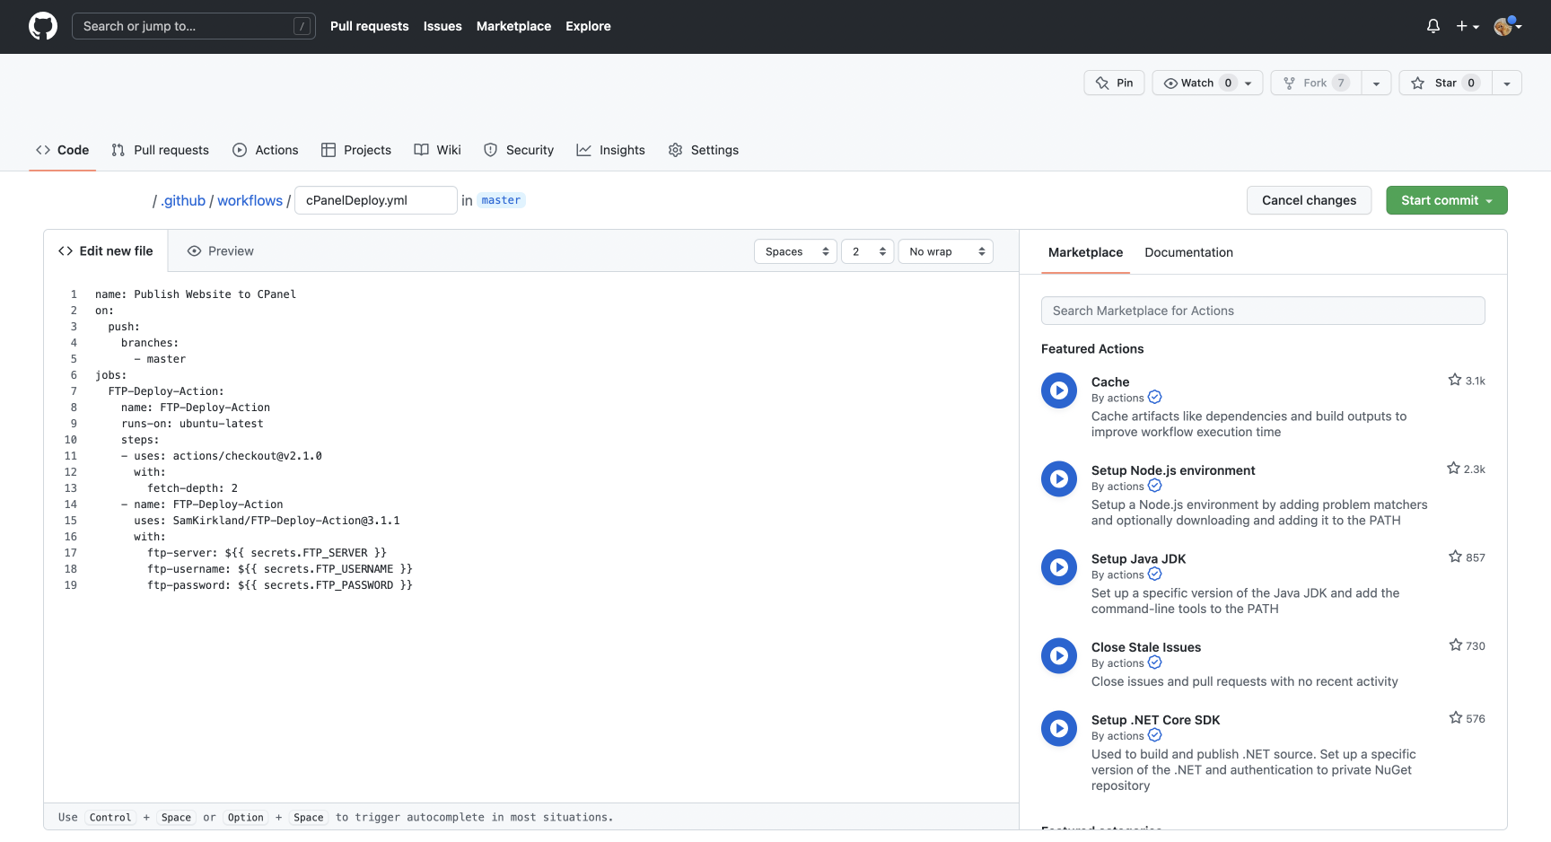The width and height of the screenshot is (1551, 842).
Task: Open the Setup Node.js environment action
Action: coord(1173,470)
